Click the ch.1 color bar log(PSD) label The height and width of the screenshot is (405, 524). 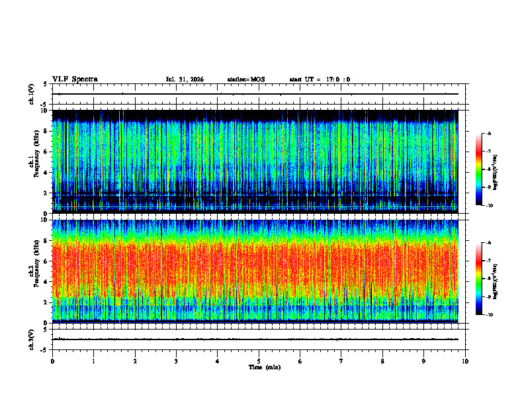(495, 173)
